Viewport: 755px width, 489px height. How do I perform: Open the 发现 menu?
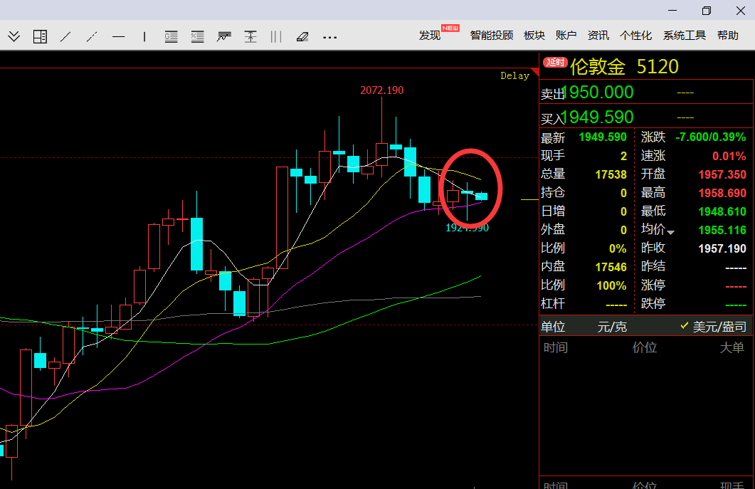click(430, 36)
